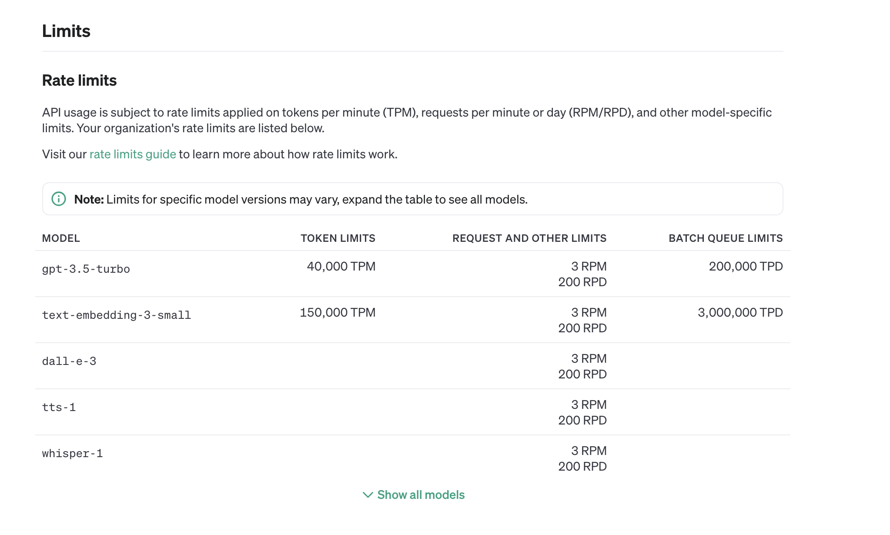The height and width of the screenshot is (535, 890).
Task: Click the MODEL column header
Action: 61,238
